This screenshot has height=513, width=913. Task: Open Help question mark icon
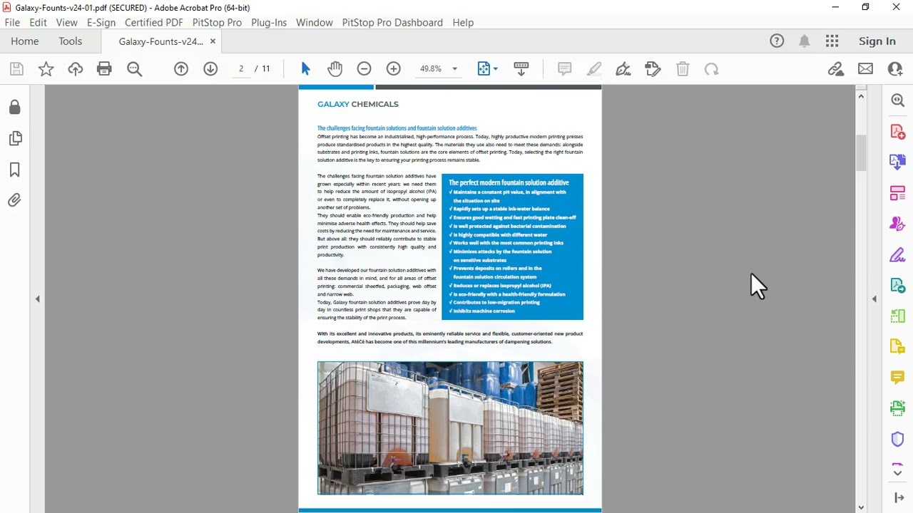coord(777,41)
